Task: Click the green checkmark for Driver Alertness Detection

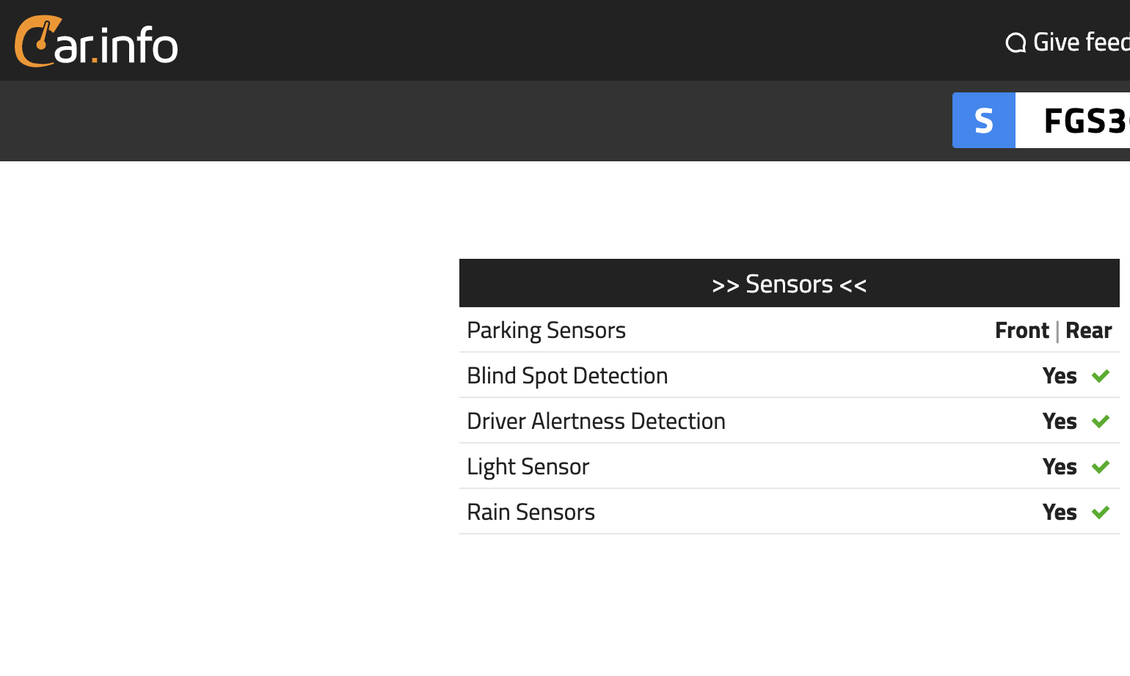Action: tap(1100, 422)
